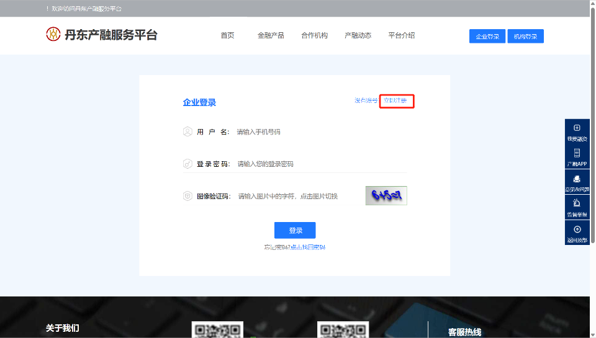Go to the 首页 menu item
596x338 pixels.
click(227, 35)
